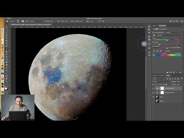Screen dimensions: 184x138
Task: Click the layer Opacity field
Action: pyautogui.click(x=179, y=82)
